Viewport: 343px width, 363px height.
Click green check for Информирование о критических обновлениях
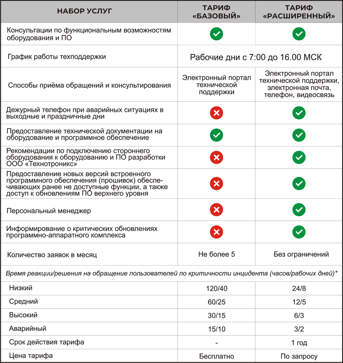299,232
